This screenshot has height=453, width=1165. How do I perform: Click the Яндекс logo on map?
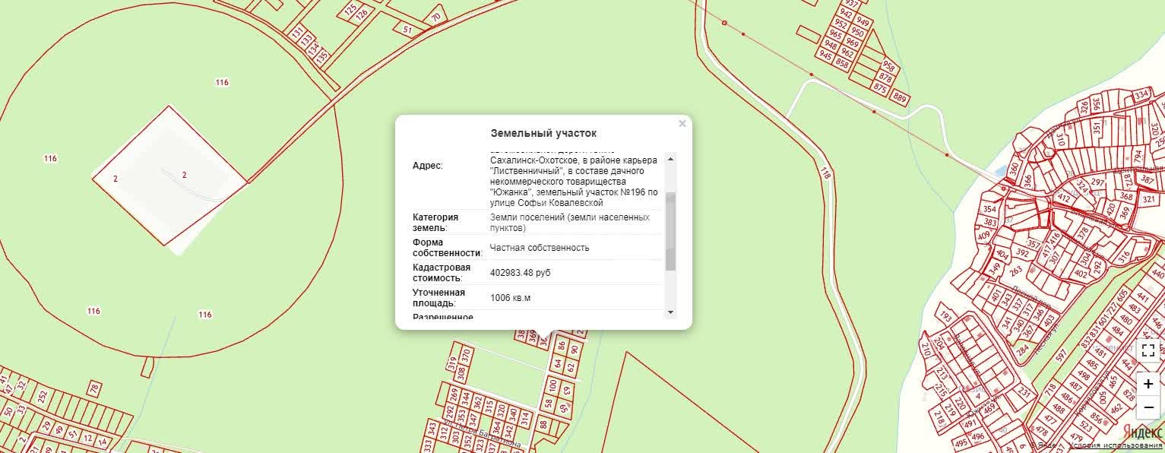tap(1143, 431)
